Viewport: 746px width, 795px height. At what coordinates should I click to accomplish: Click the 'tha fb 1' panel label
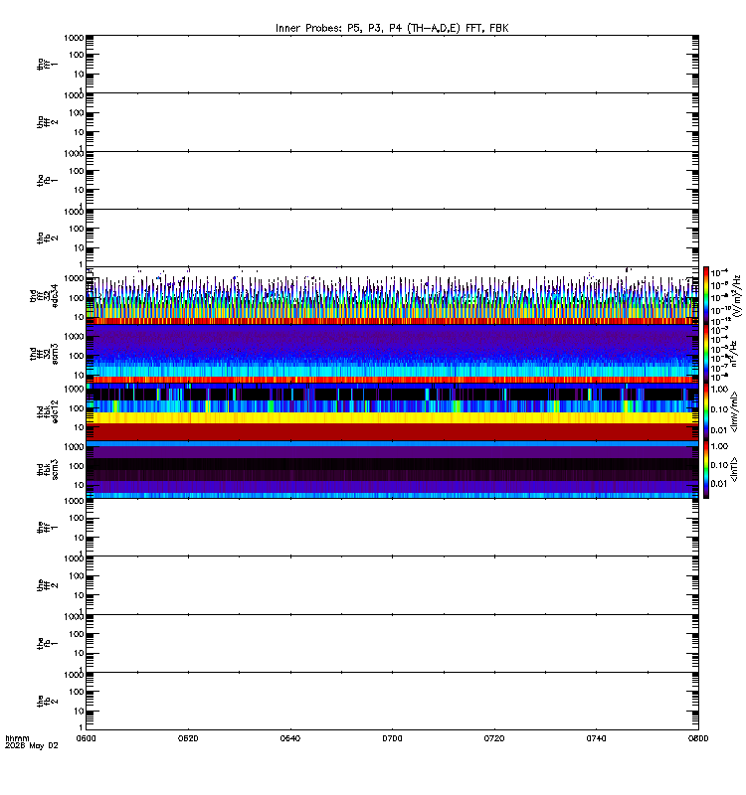tap(47, 180)
